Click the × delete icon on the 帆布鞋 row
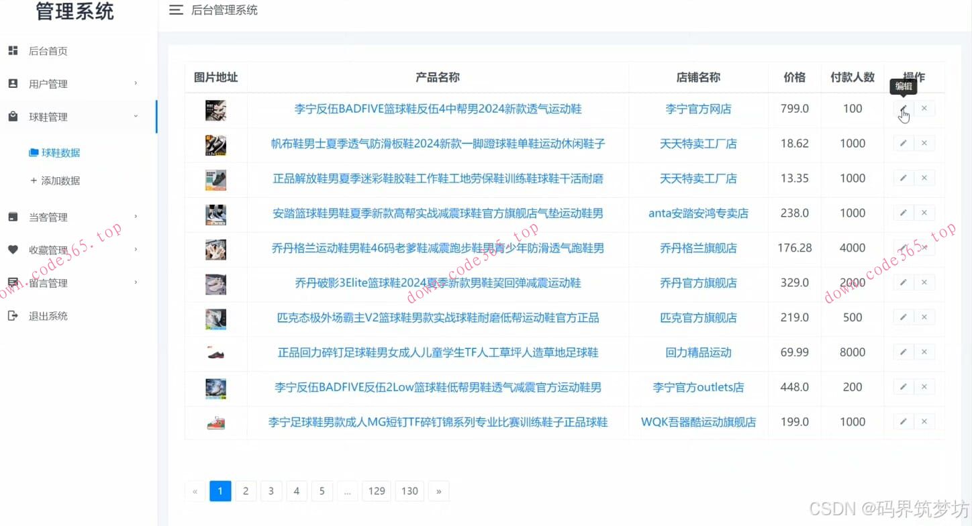This screenshot has height=526, width=972. click(x=924, y=143)
